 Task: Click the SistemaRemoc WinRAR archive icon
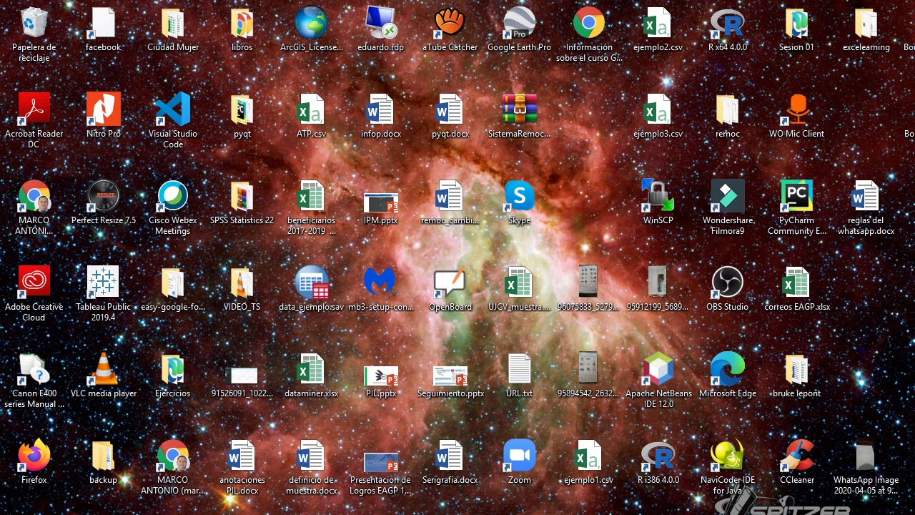(x=519, y=109)
